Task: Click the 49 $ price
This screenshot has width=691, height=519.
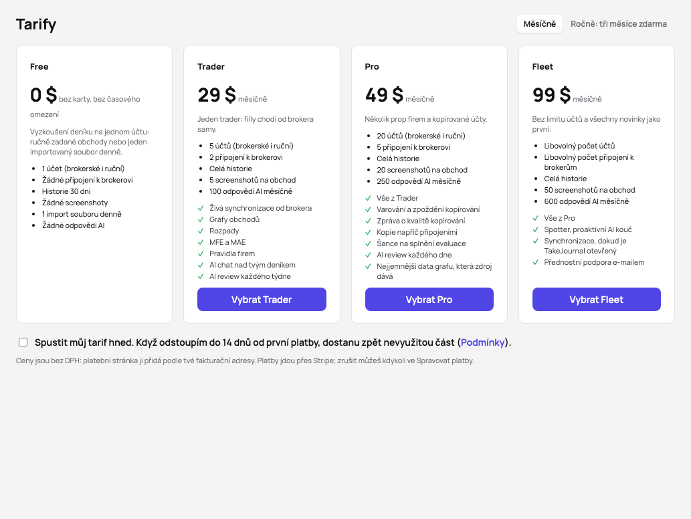Action: 384,95
